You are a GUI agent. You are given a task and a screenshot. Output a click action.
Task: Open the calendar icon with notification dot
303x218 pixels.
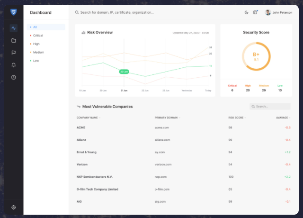(x=256, y=12)
